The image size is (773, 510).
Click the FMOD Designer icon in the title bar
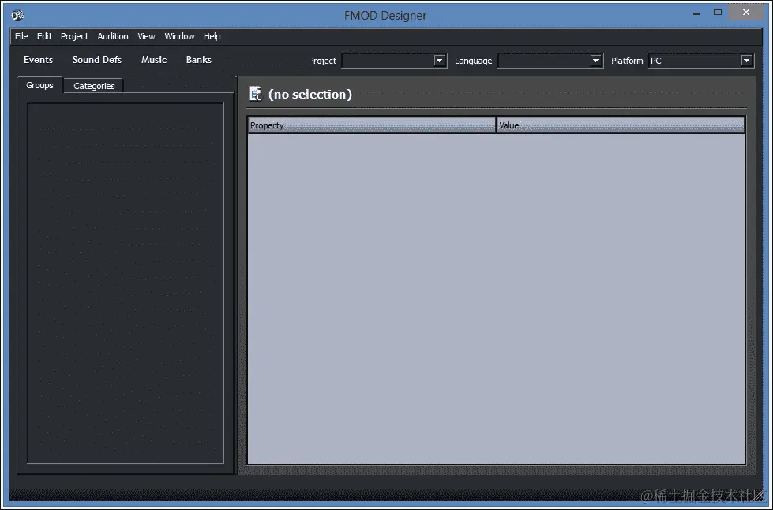click(x=17, y=14)
